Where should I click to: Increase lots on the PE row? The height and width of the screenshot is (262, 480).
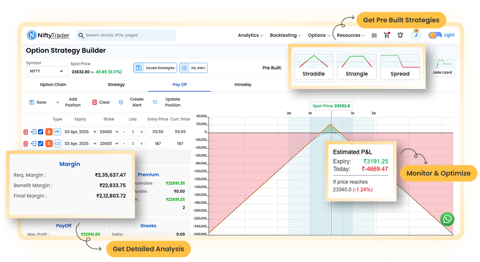click(141, 132)
